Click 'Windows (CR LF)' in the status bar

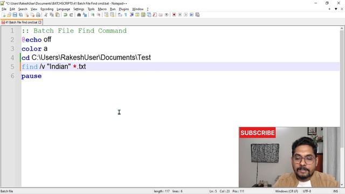pyautogui.click(x=286, y=191)
